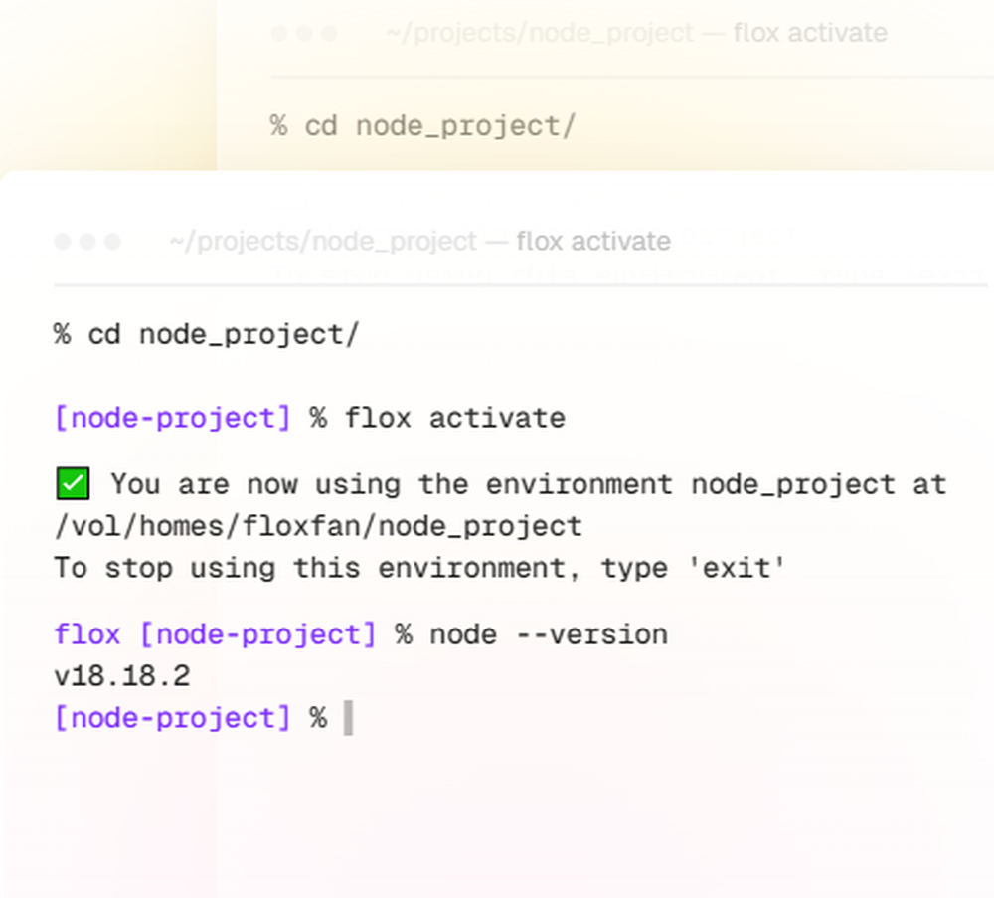Click the middle window dot of front terminal
Viewport: 994px width, 898px height.
click(x=87, y=242)
